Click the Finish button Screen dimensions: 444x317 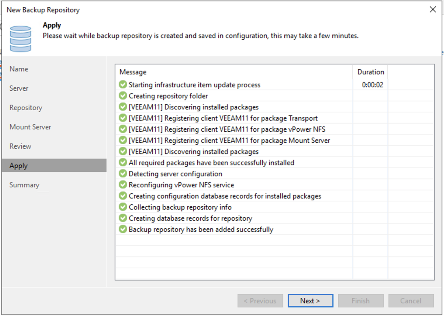[361, 301]
